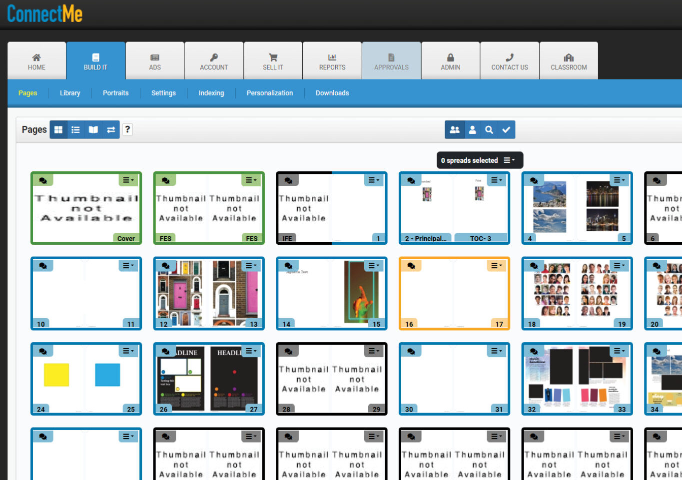Expand the spreads selected dropdown menu
Image resolution: width=682 pixels, height=480 pixels.
tap(509, 160)
